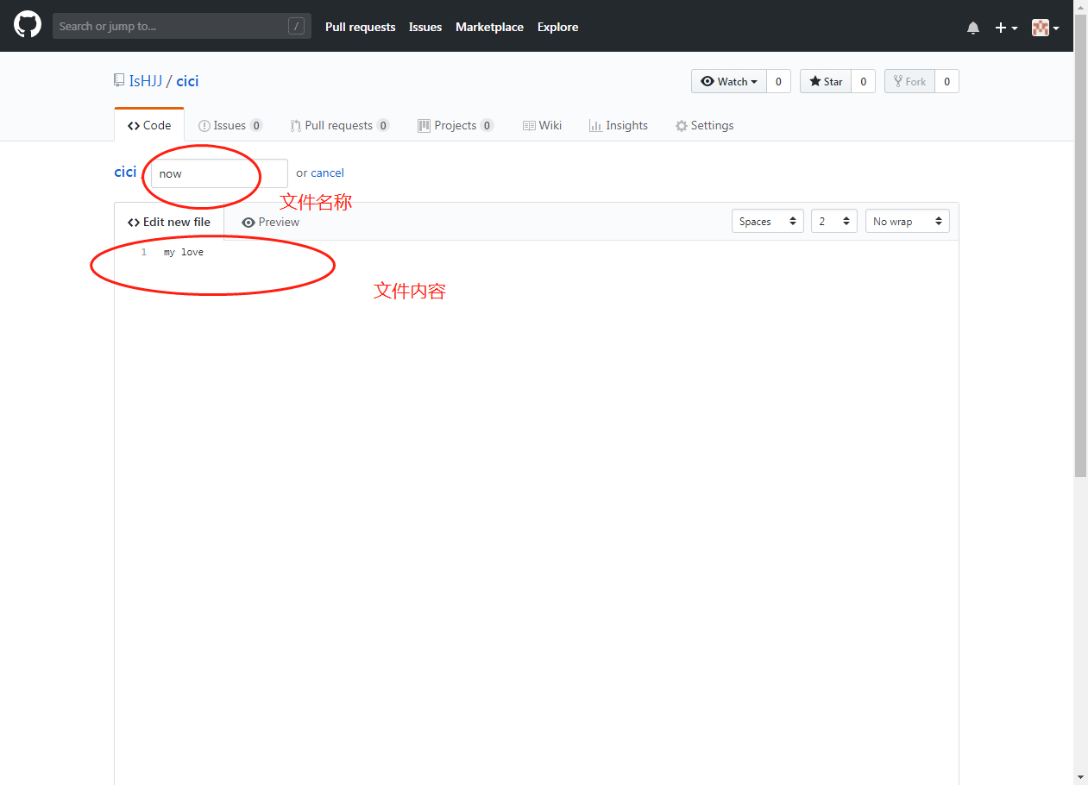Open the indent size 2 dropdown
This screenshot has height=785, width=1088.
click(834, 221)
